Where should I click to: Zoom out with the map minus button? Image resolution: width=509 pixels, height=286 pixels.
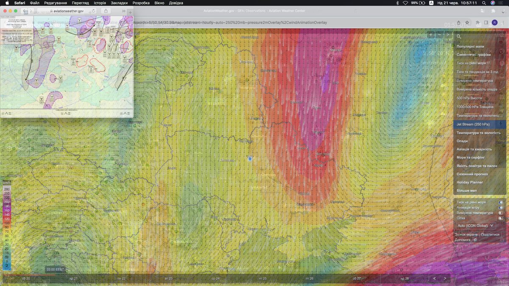click(439, 35)
